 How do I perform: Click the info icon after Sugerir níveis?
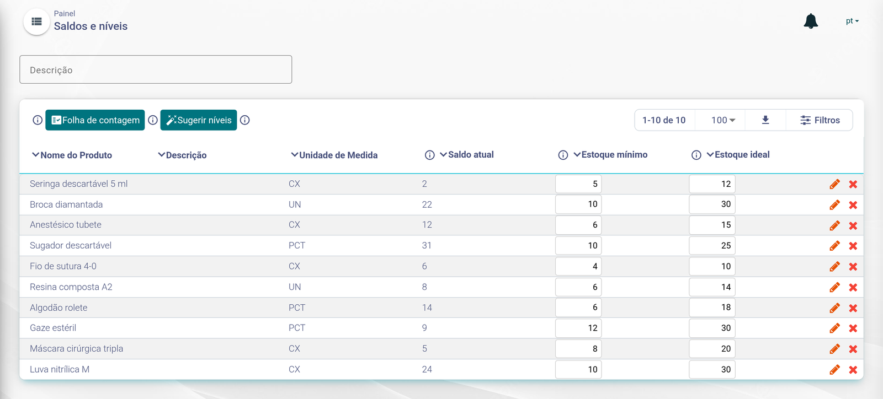coord(245,120)
